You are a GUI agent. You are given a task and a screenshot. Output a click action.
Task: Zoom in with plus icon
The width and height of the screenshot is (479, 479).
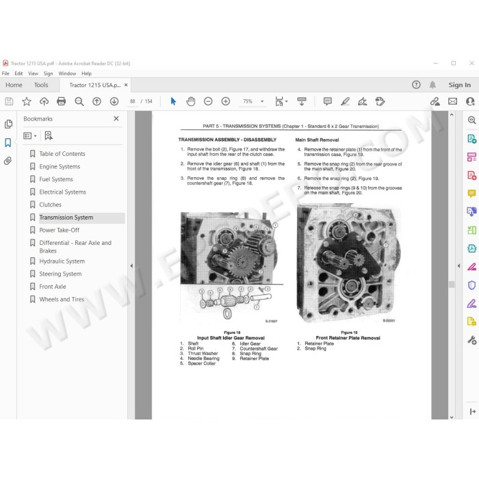coord(226,101)
